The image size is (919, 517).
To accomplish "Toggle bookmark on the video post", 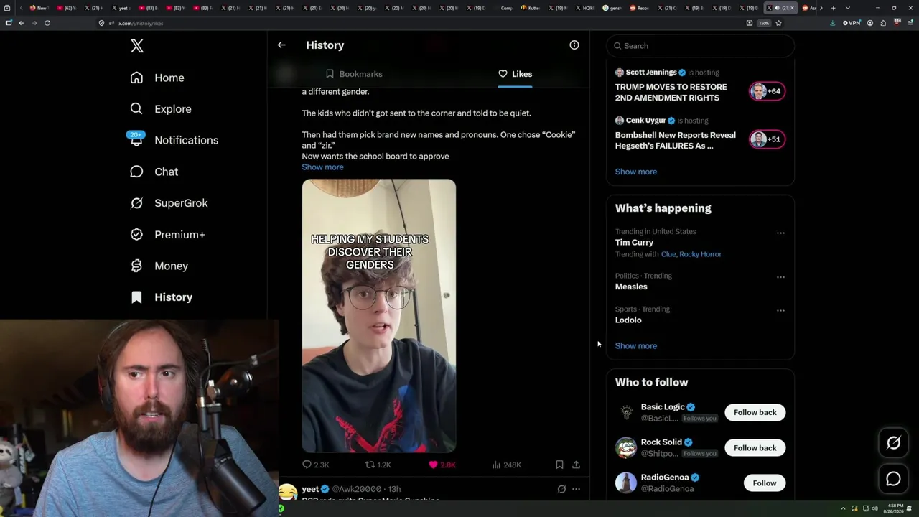I will [x=559, y=465].
